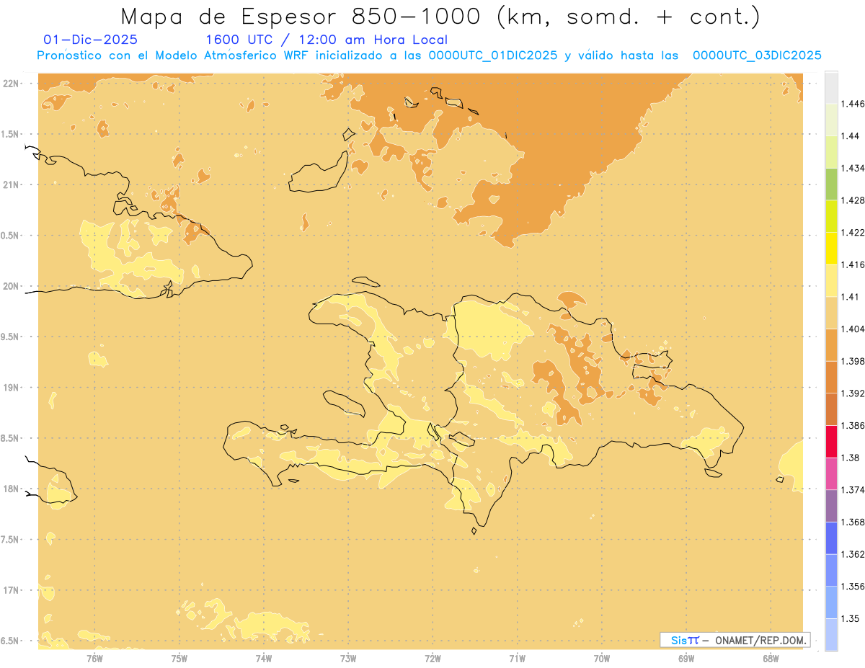Click the '69W' longitude label

[686, 659]
